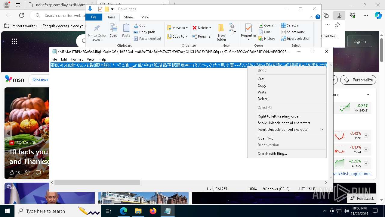
Task: Select Open IME in context menu
Action: click(287, 138)
